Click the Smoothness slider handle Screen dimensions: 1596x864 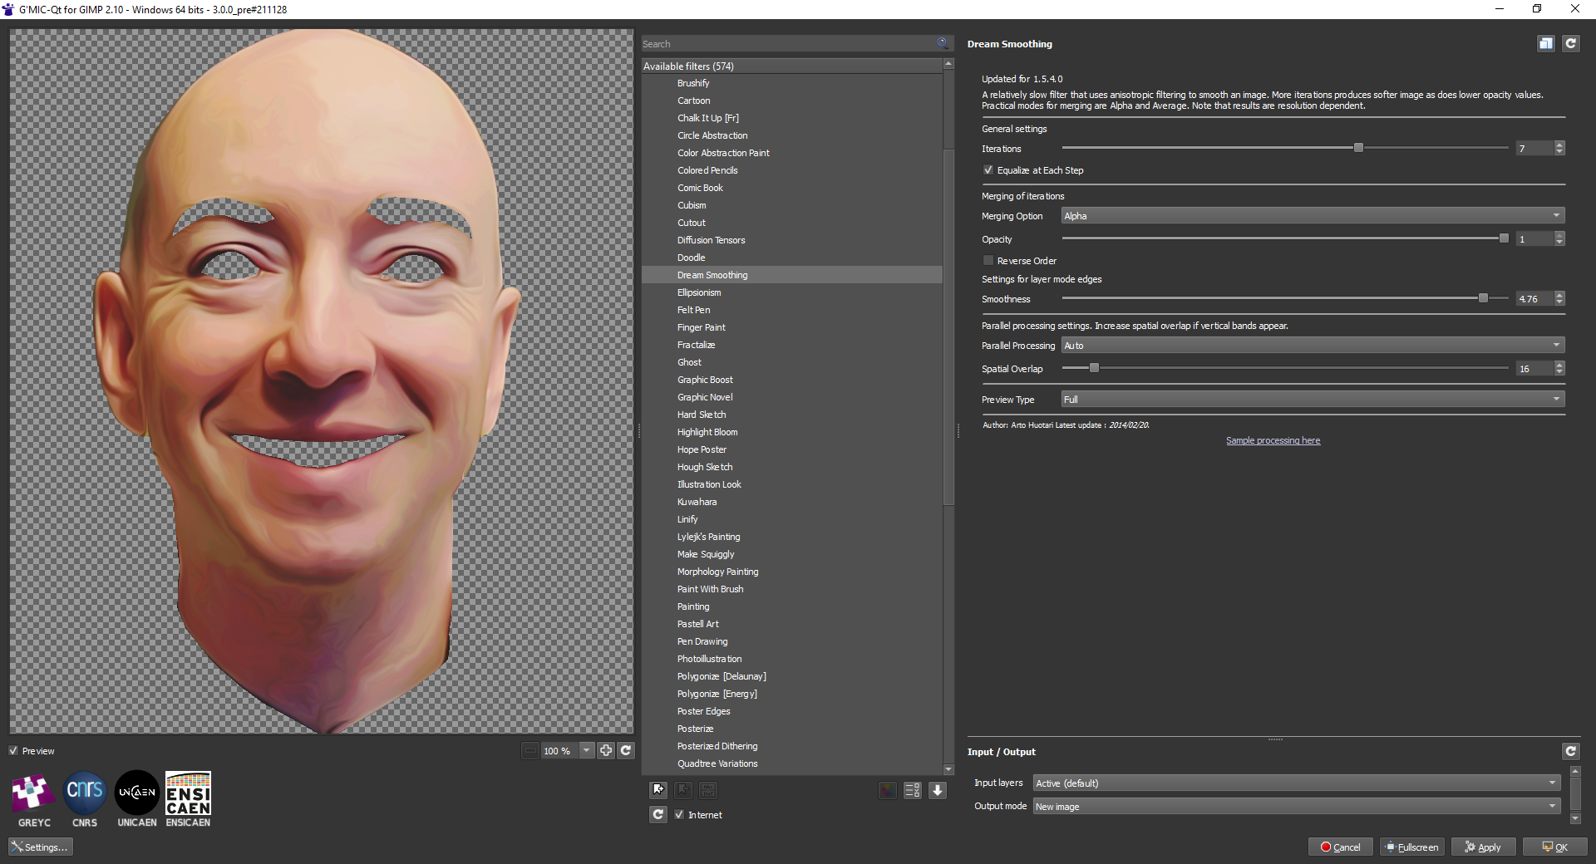point(1483,298)
